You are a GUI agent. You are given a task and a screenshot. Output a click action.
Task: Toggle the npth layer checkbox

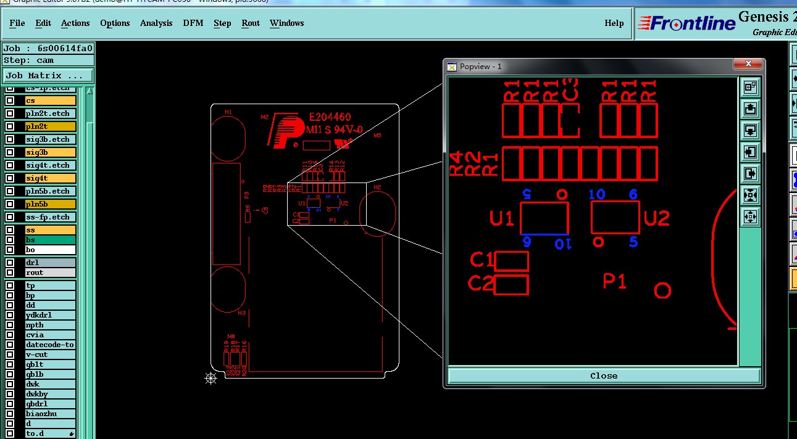click(x=10, y=325)
